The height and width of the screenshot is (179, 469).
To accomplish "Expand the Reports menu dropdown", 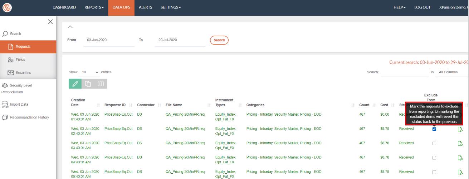I will click(x=94, y=7).
